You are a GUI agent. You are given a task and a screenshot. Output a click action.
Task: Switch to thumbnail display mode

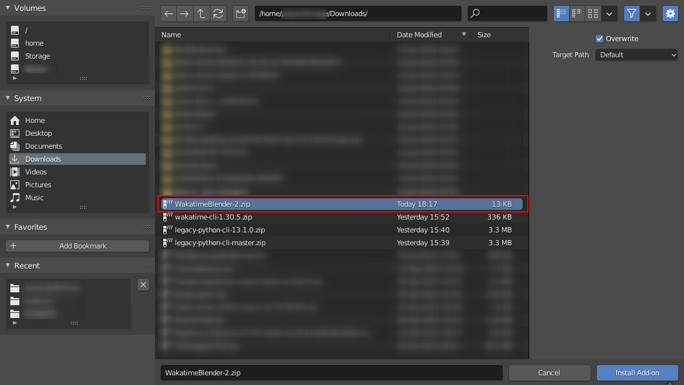point(593,14)
